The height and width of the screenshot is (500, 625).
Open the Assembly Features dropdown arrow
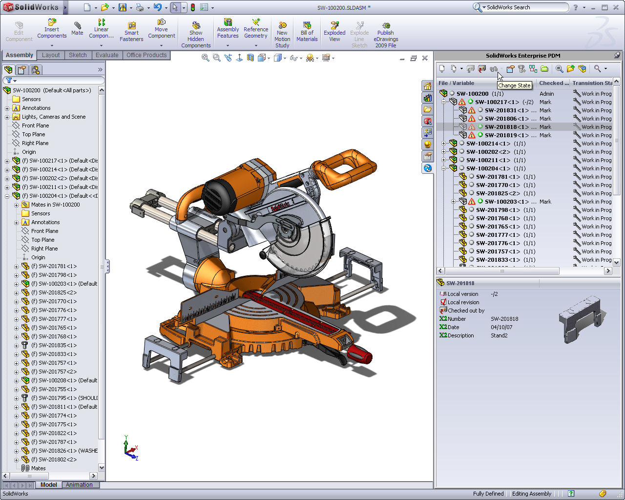coord(228,45)
